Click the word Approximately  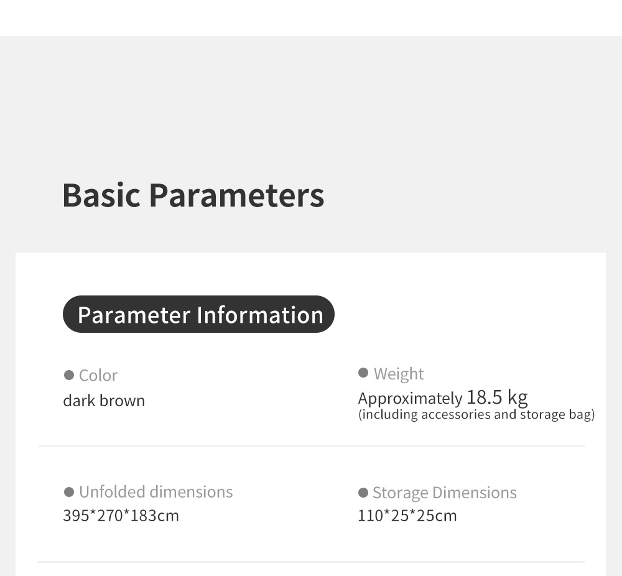(x=410, y=399)
